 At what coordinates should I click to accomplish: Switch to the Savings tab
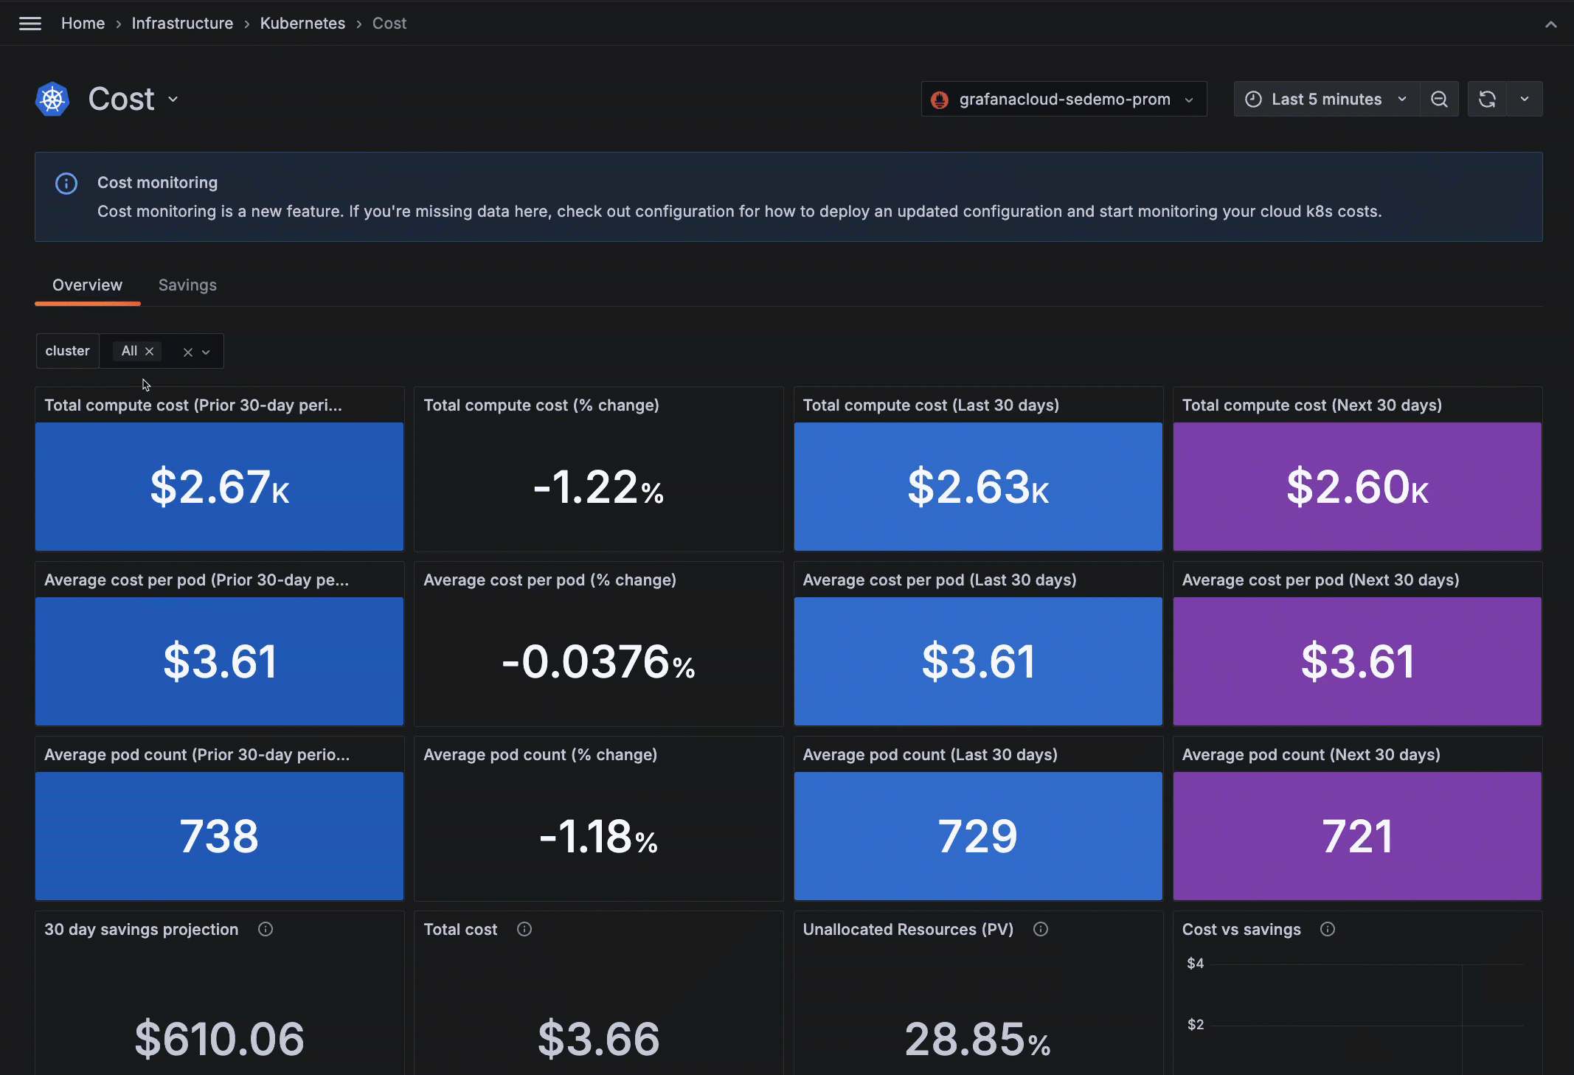[187, 285]
